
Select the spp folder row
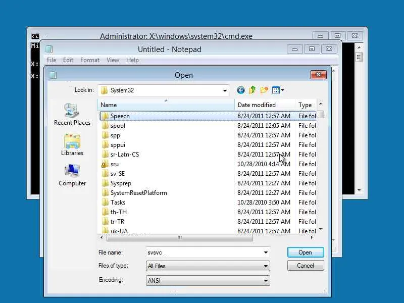coord(208,135)
